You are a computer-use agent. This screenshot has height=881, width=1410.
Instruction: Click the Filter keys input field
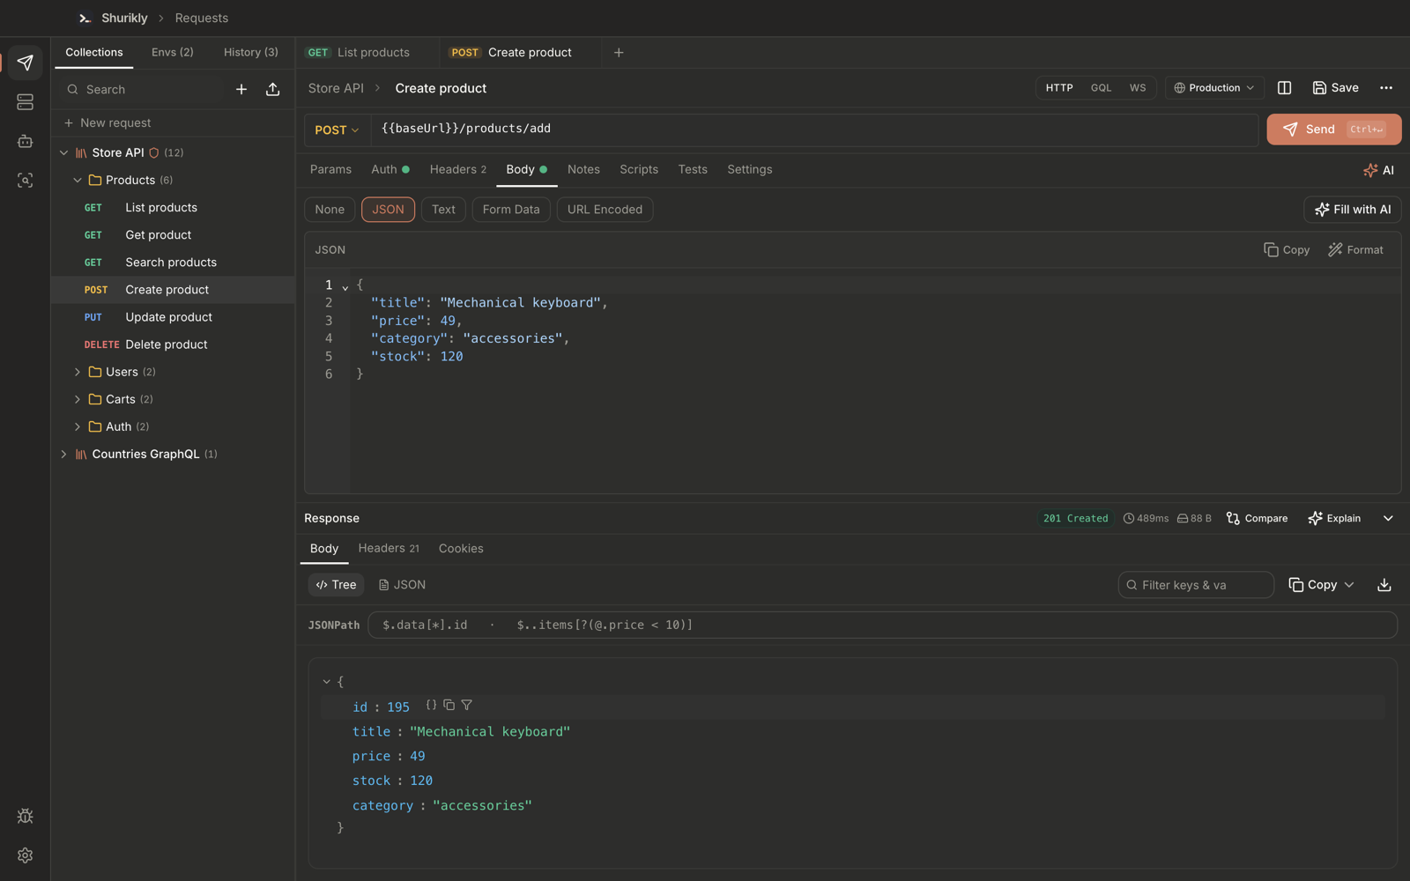1196,585
